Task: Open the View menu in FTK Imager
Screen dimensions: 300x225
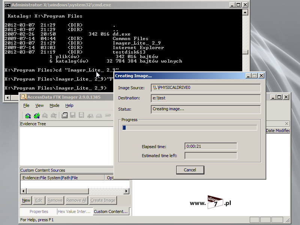Action: (x=39, y=105)
